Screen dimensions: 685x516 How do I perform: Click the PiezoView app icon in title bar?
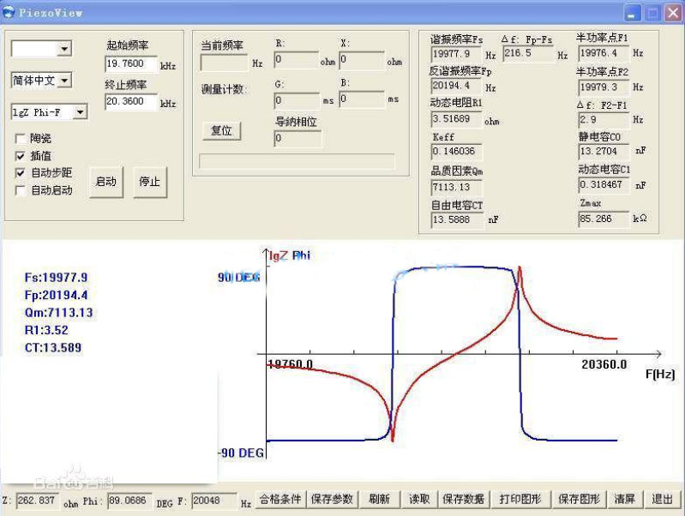point(8,10)
